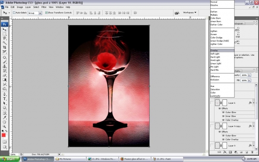Click the red foreground color swatch

[3, 135]
